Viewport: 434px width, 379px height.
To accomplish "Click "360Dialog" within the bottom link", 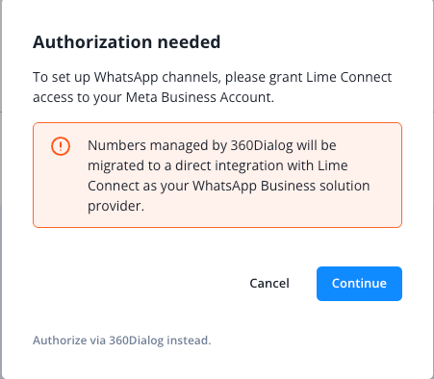I will tap(137, 341).
